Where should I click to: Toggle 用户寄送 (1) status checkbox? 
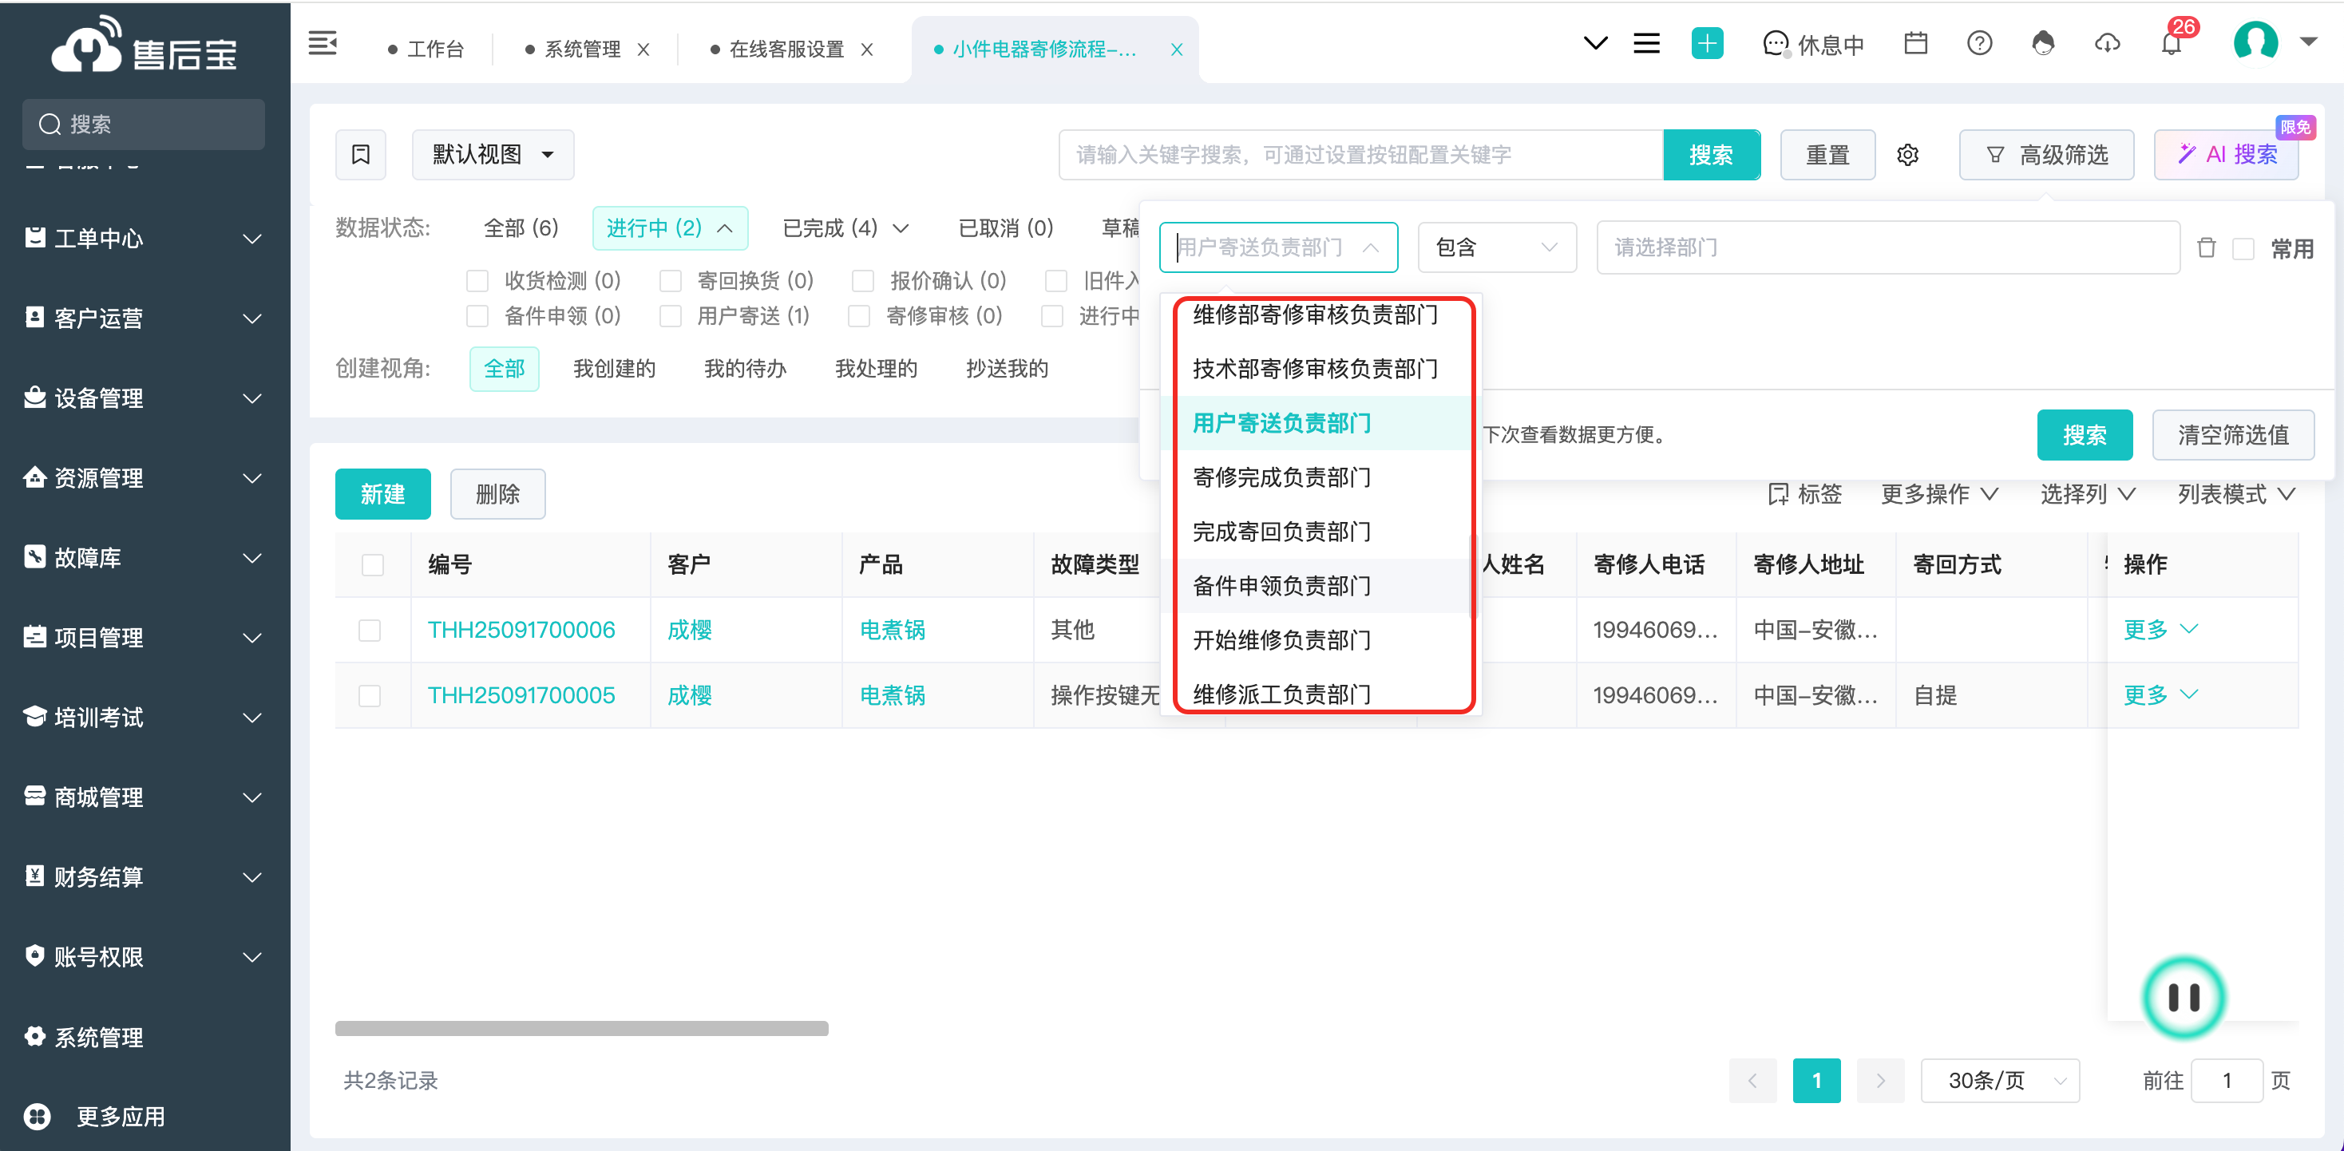click(x=671, y=317)
